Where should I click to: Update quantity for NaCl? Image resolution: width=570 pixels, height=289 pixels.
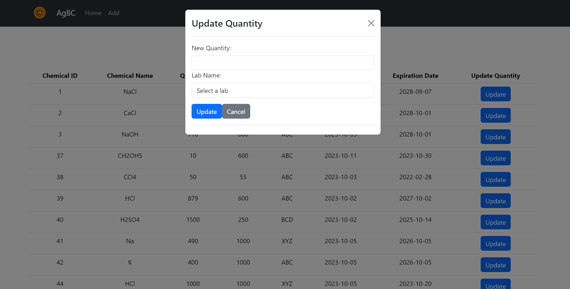tap(495, 94)
